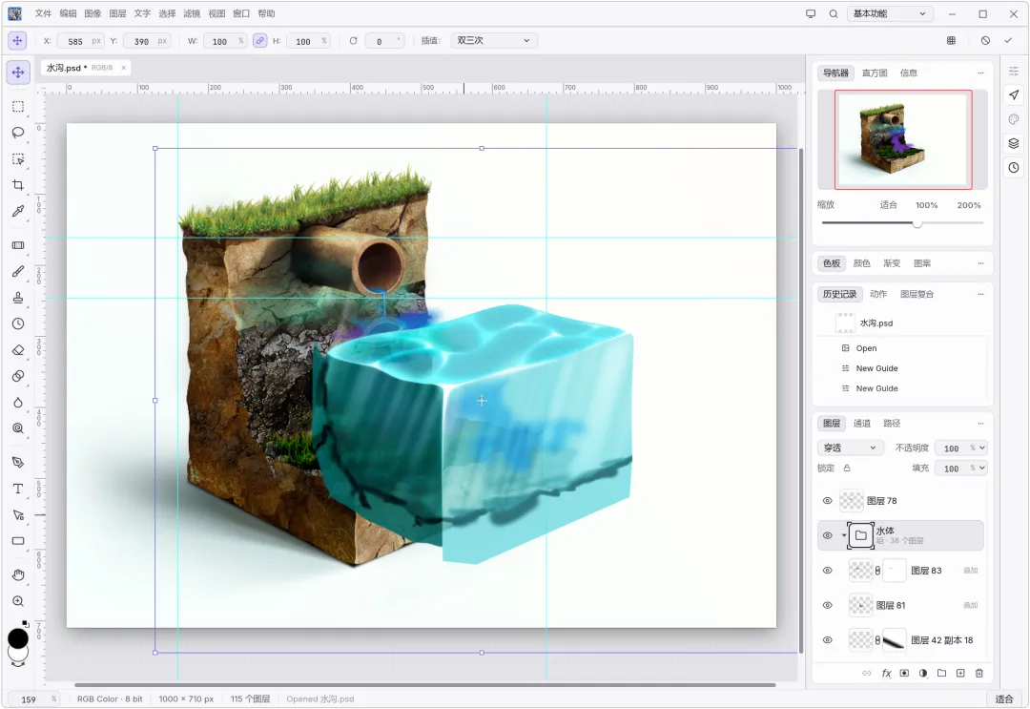Click the black foreground color swatch

[x=18, y=638]
